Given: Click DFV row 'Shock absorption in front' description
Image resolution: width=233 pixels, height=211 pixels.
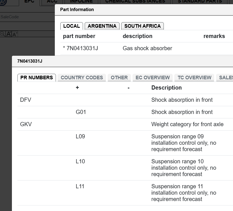Looking at the screenshot, I should (x=182, y=100).
